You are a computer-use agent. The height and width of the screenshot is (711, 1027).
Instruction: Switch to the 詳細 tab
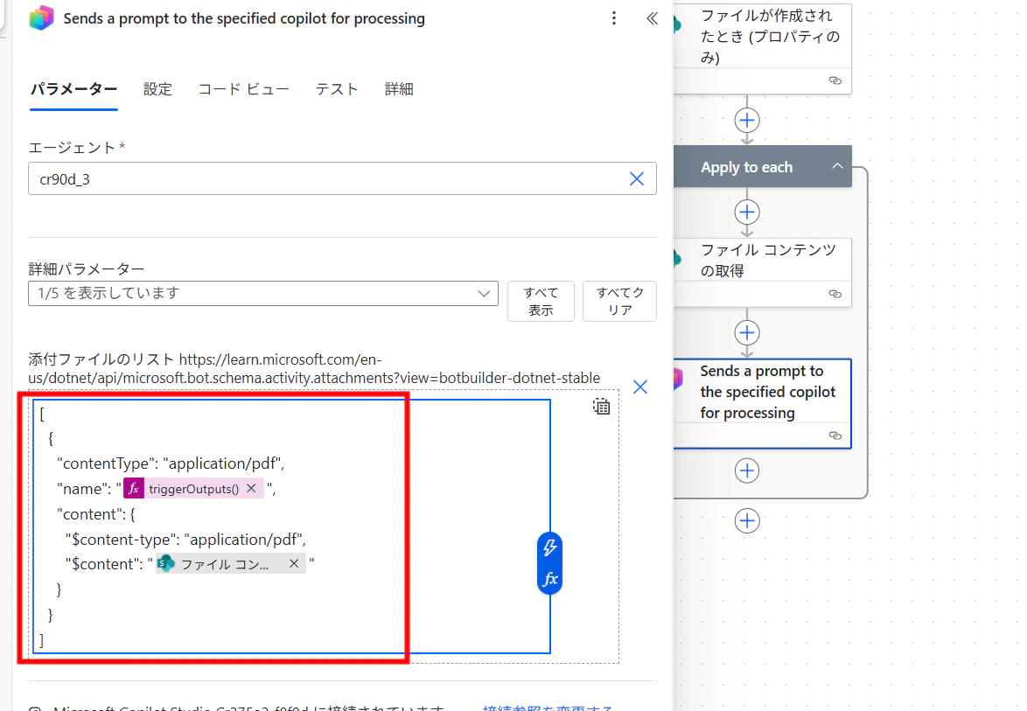click(x=399, y=89)
